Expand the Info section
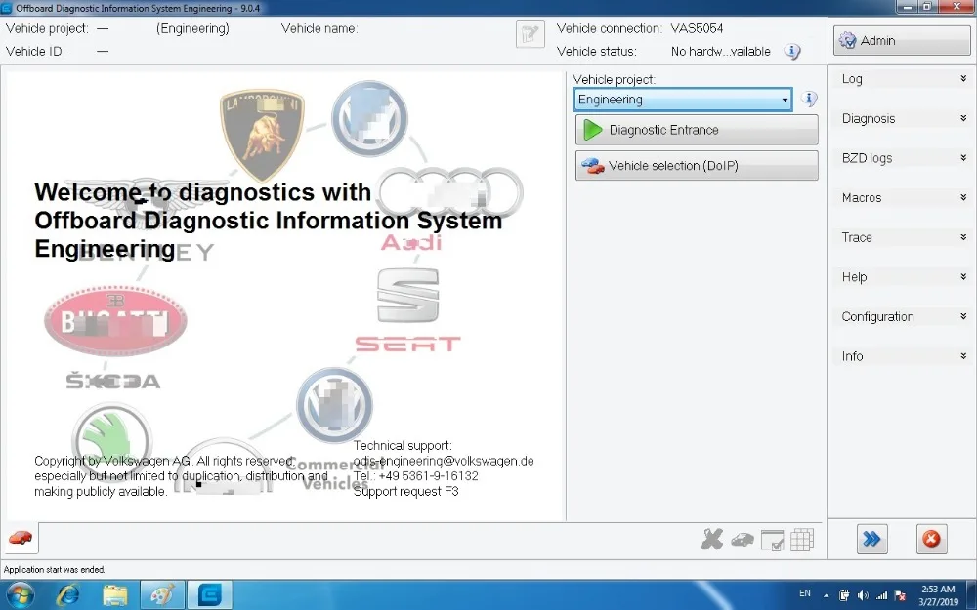Image resolution: width=977 pixels, height=610 pixels. [902, 356]
